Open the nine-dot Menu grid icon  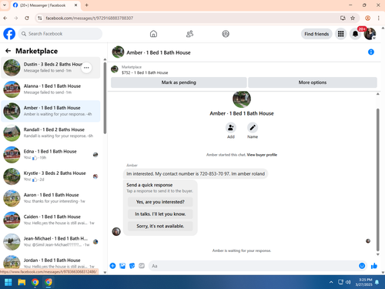coord(341,34)
